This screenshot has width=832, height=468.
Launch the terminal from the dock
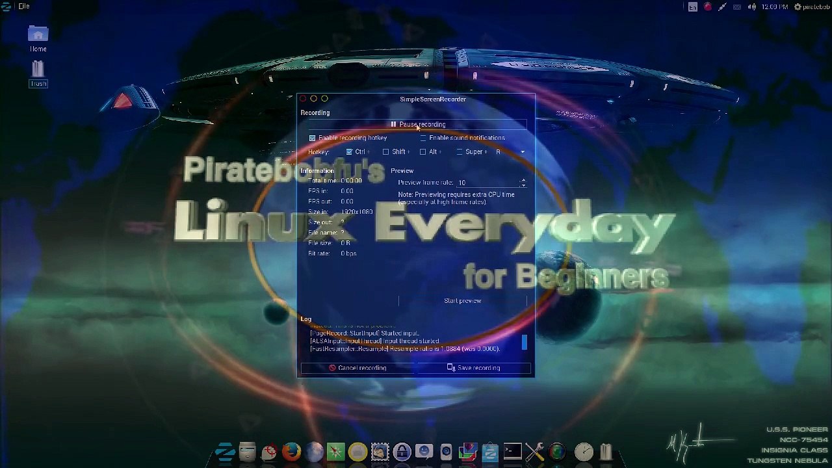point(512,451)
